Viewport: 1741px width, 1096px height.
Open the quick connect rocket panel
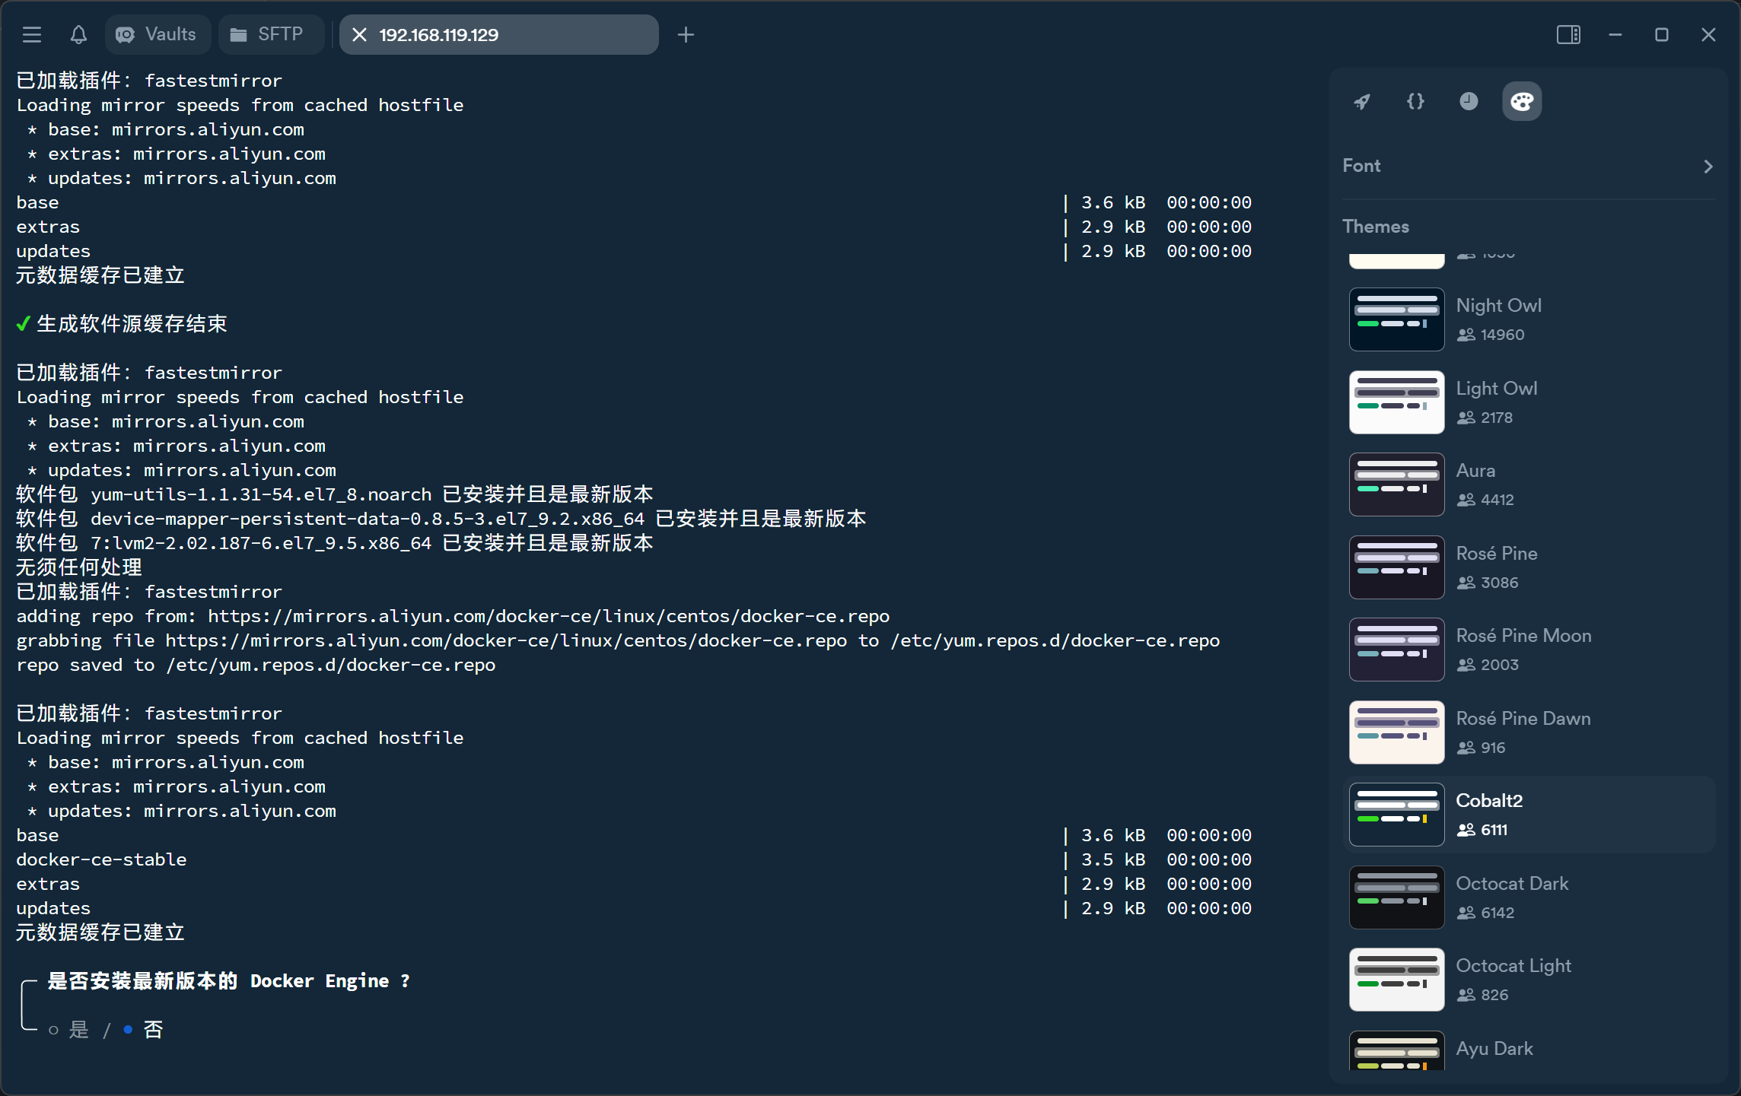point(1362,101)
